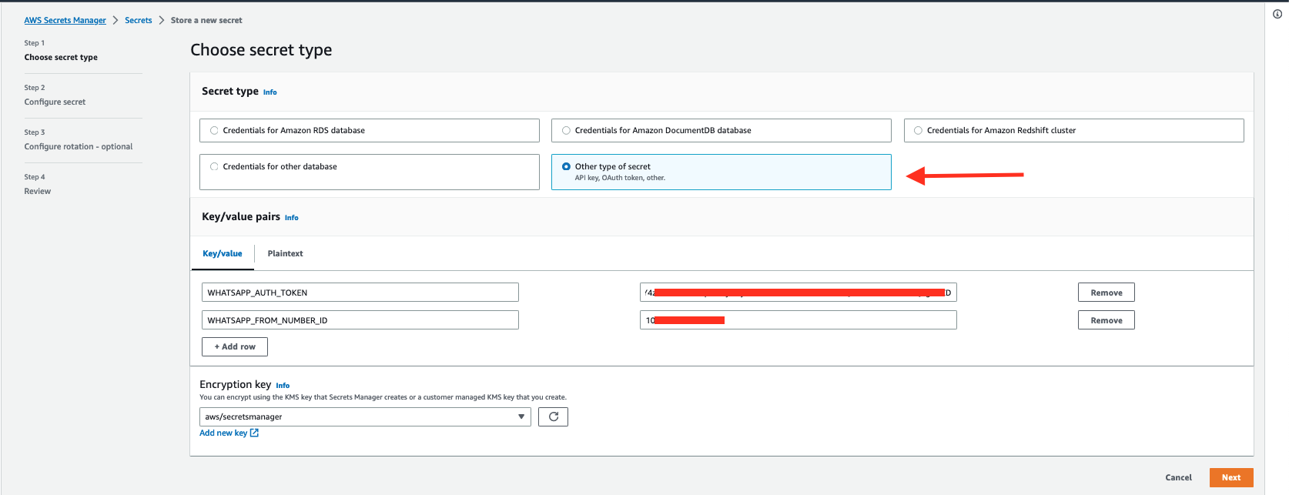Click the WHATSAPP_AUTH_TOKEN key field
Viewport: 1289px width, 495px height.
(x=360, y=293)
